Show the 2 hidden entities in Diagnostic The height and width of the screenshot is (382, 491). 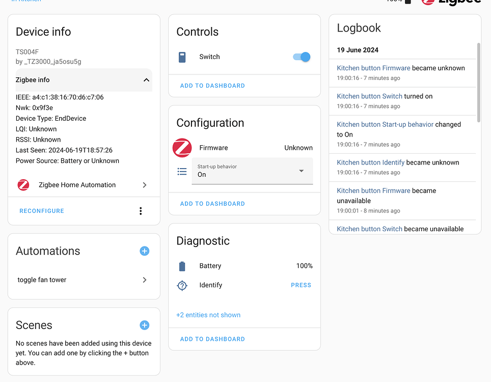coord(208,315)
